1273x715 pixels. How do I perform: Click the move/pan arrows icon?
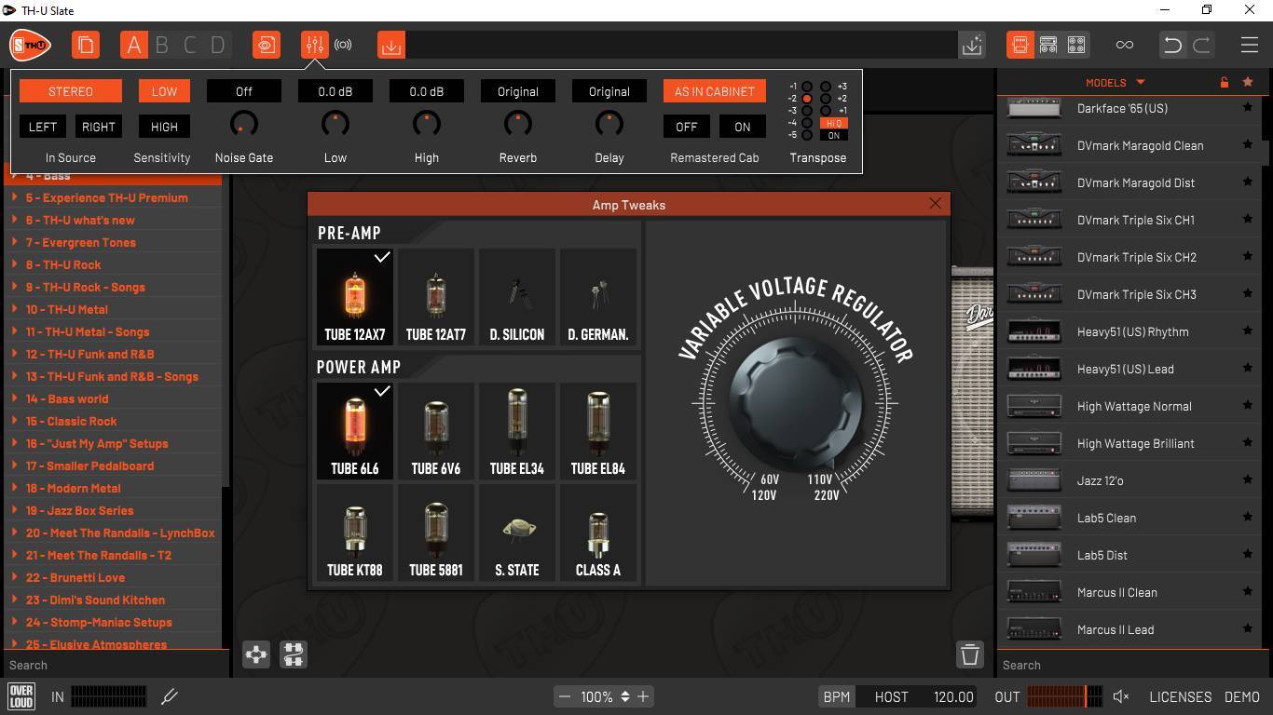tap(256, 654)
